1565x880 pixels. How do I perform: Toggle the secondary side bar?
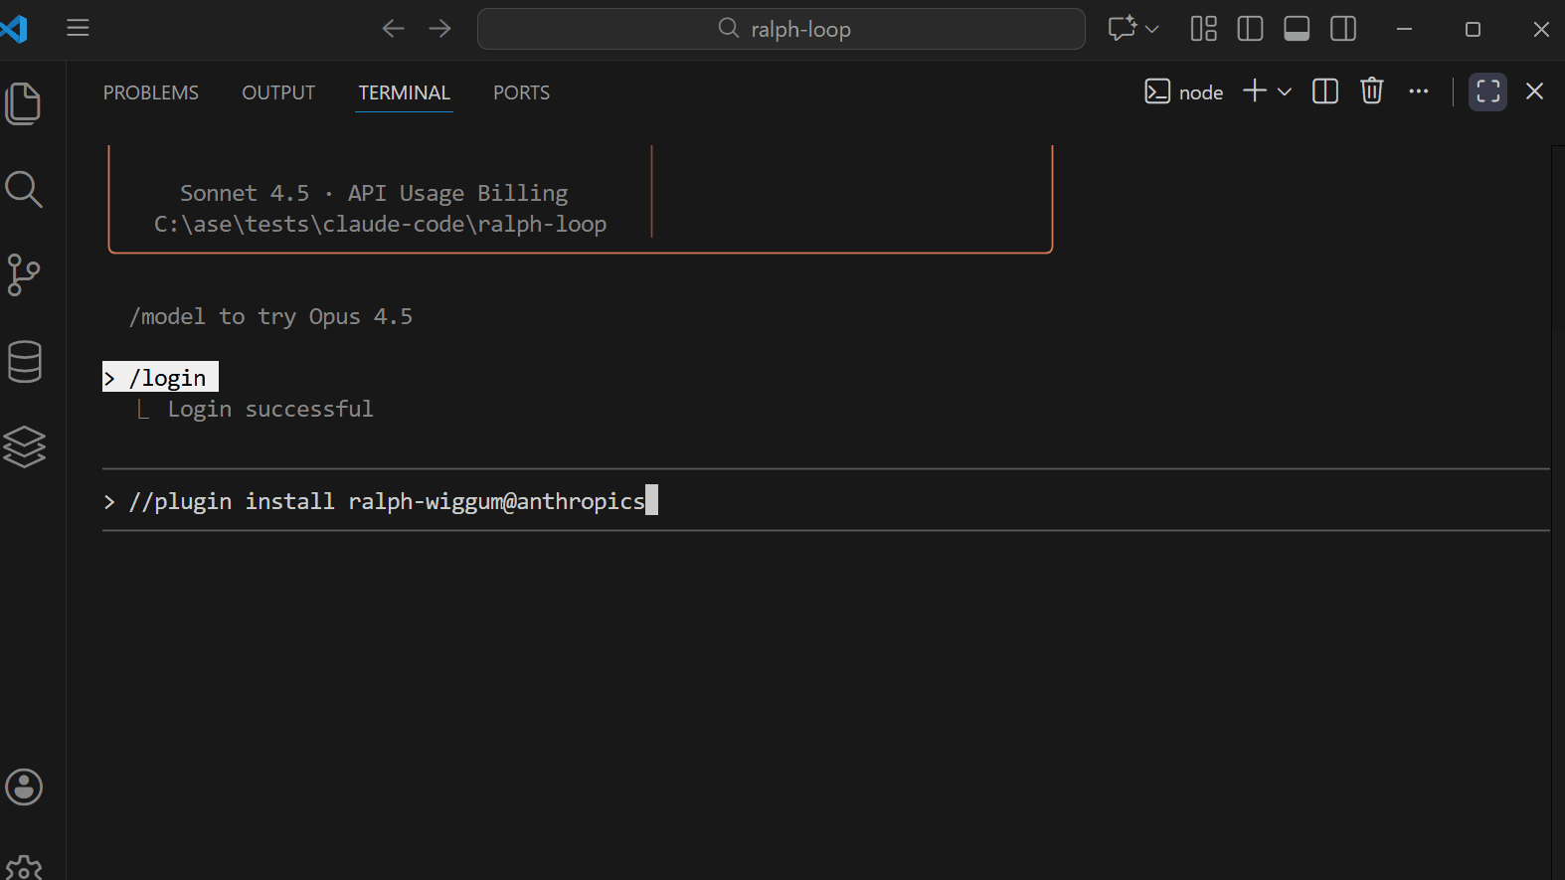point(1343,29)
